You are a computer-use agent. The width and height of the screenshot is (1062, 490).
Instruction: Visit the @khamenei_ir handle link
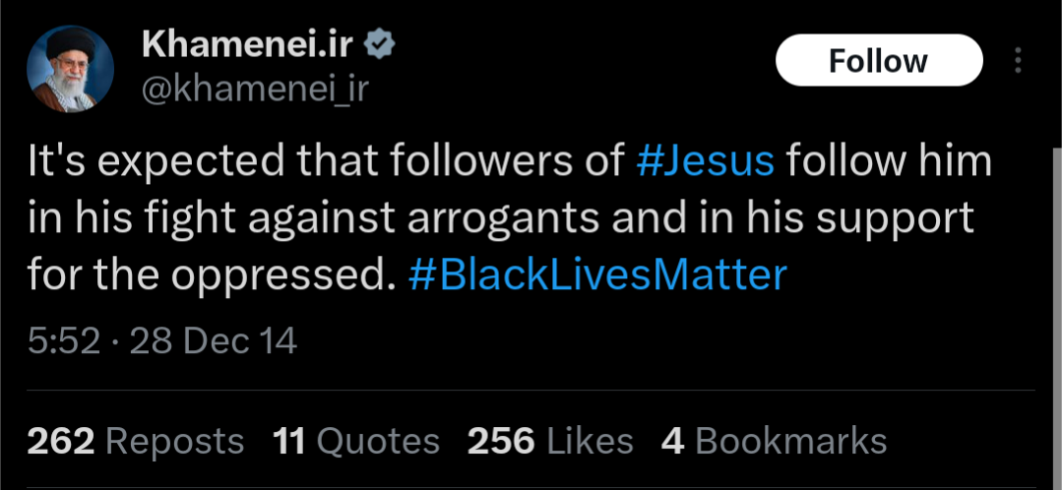click(x=255, y=89)
